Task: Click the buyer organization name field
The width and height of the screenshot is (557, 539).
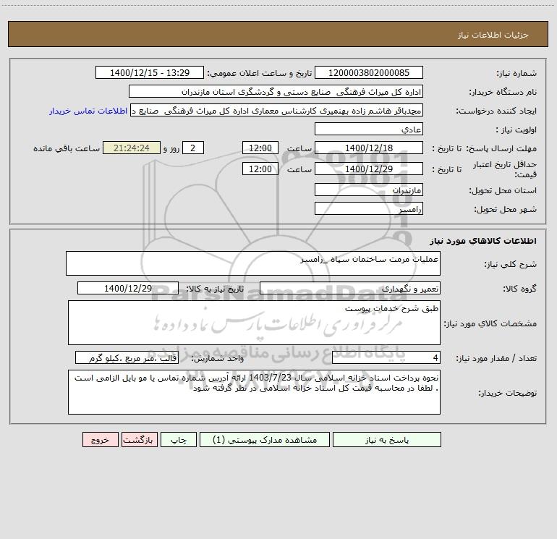Action: 276,92
